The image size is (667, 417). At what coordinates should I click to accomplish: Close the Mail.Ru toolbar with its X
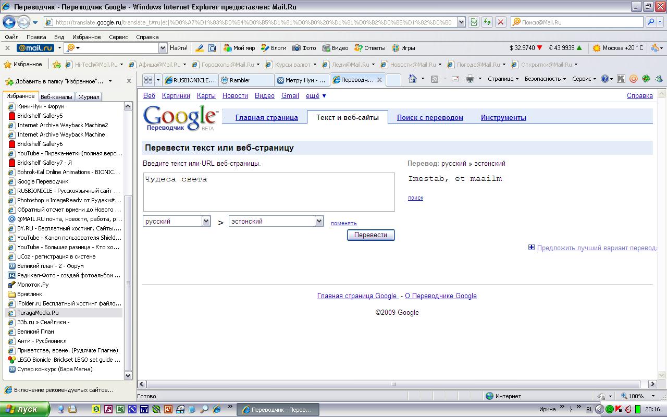[7, 48]
